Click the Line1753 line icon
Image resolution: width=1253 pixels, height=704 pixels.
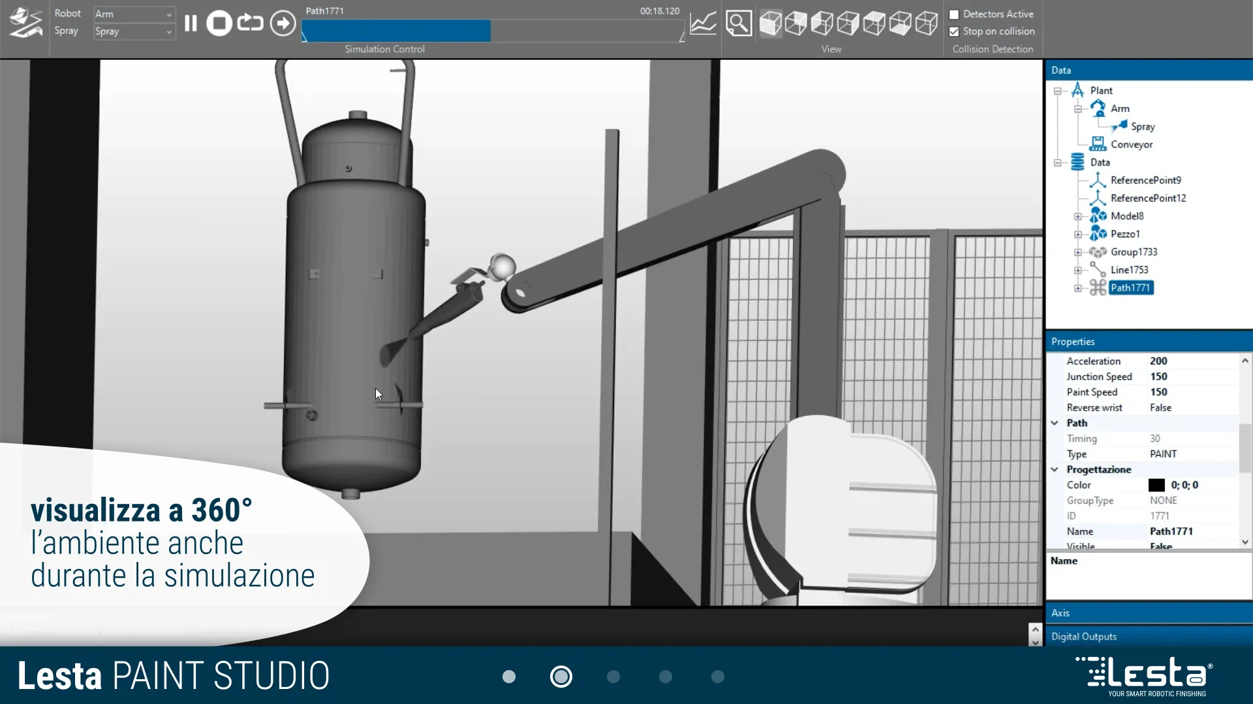[1098, 269]
